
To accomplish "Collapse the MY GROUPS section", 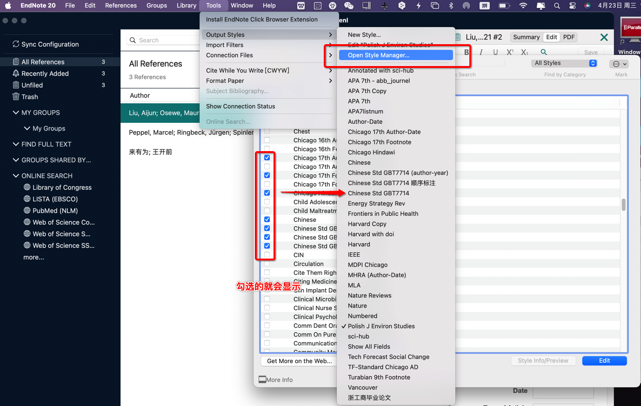I will pyautogui.click(x=16, y=113).
